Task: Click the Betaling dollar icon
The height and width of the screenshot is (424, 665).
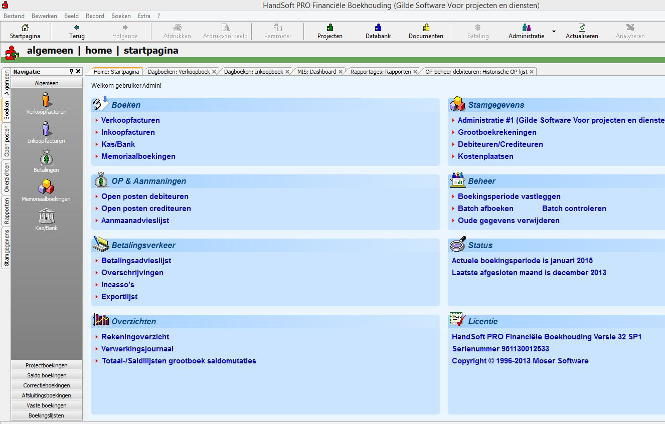Action: click(x=478, y=28)
